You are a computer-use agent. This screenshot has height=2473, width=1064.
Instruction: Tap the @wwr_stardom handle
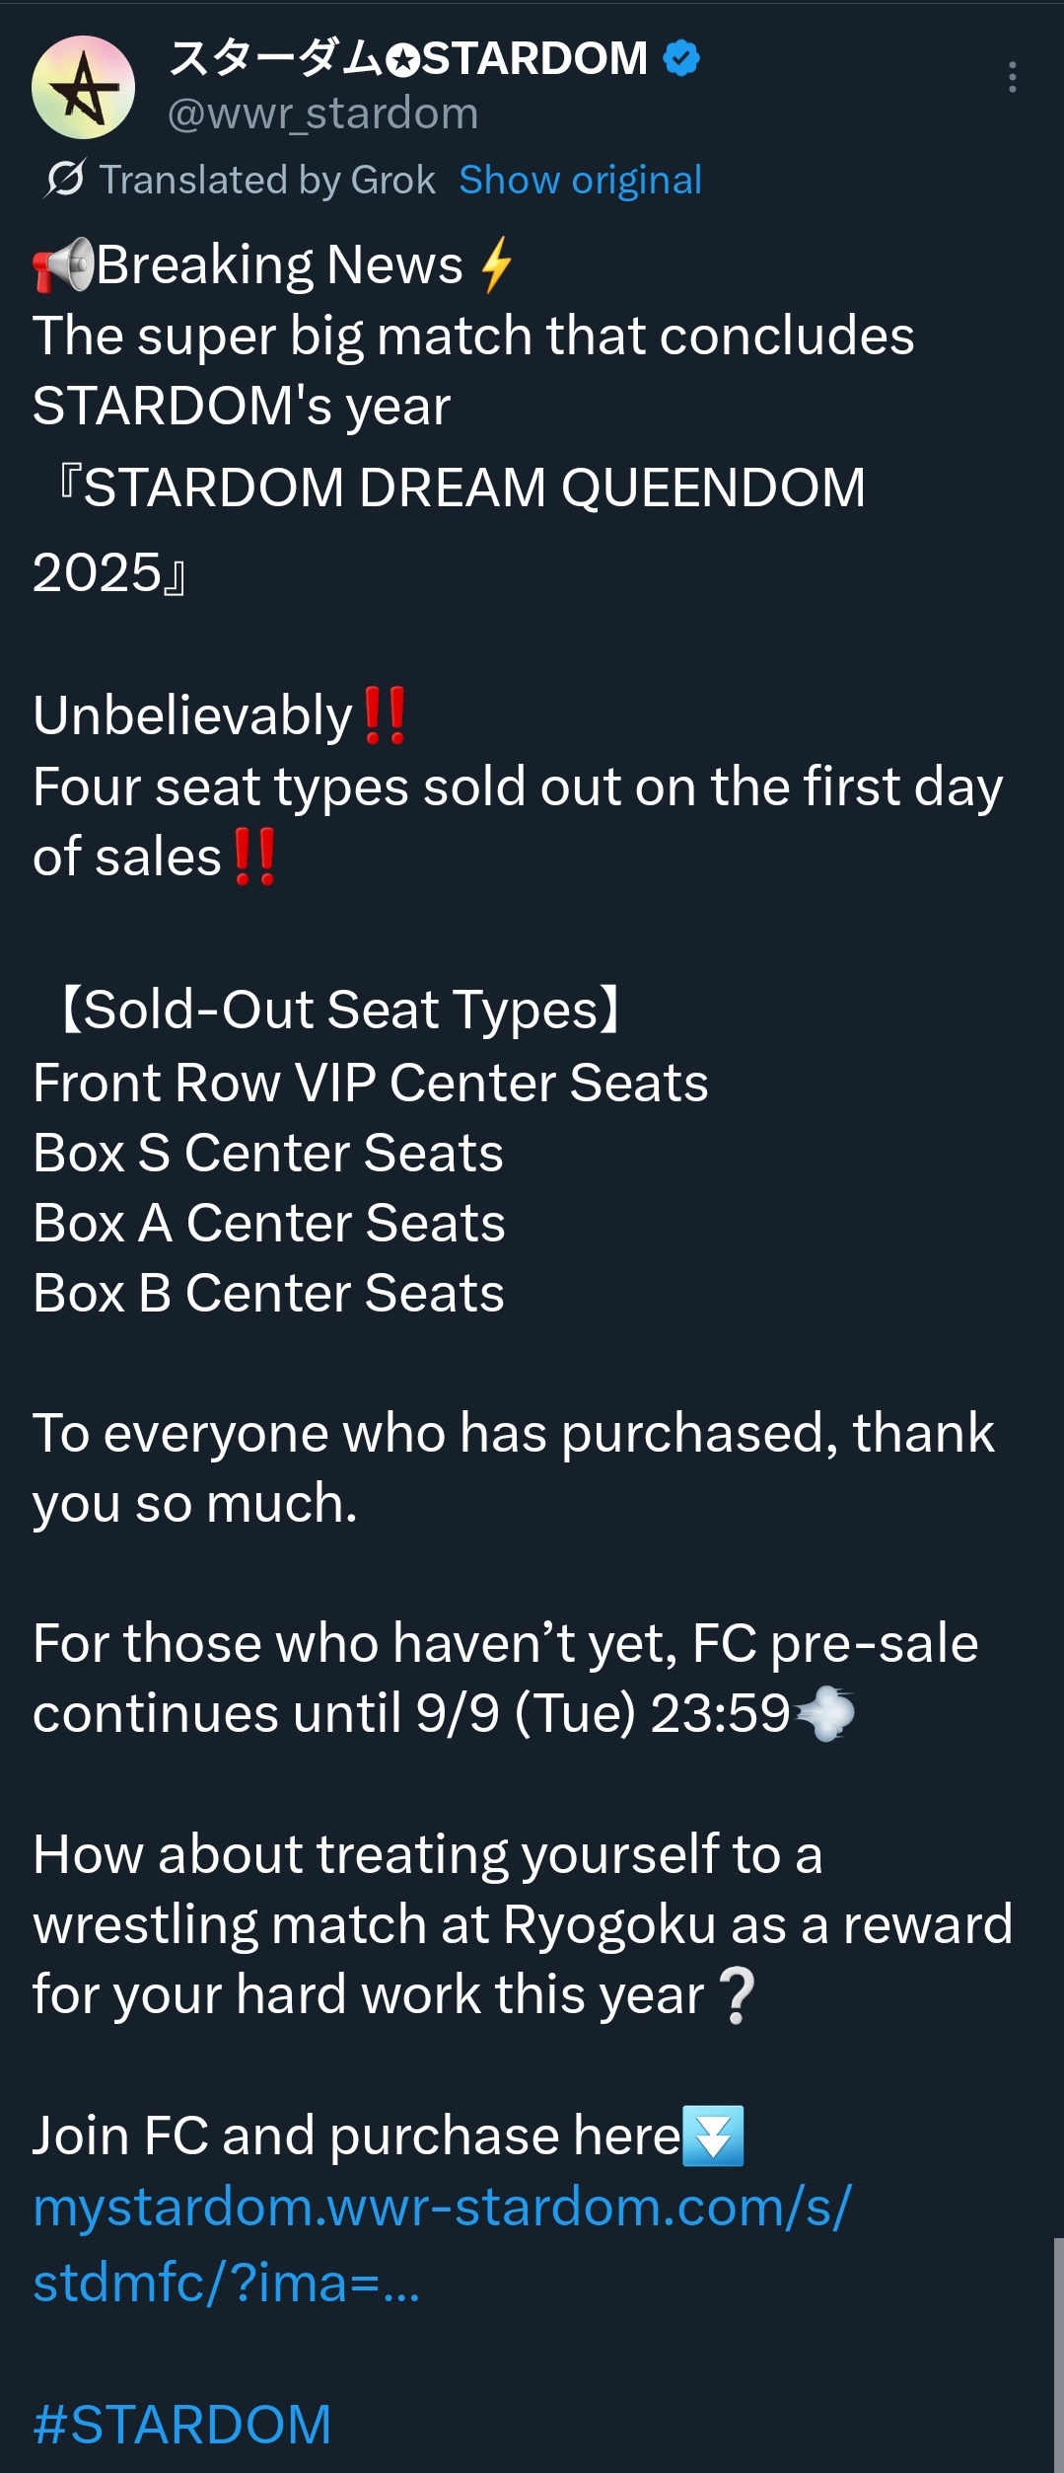coord(322,113)
